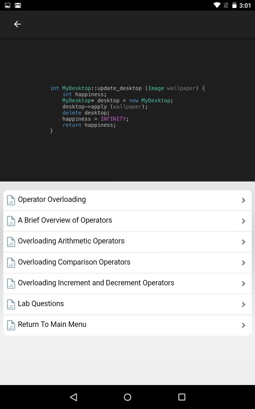Choose Return To Main Menu
This screenshot has height=409, width=255.
[127, 325]
